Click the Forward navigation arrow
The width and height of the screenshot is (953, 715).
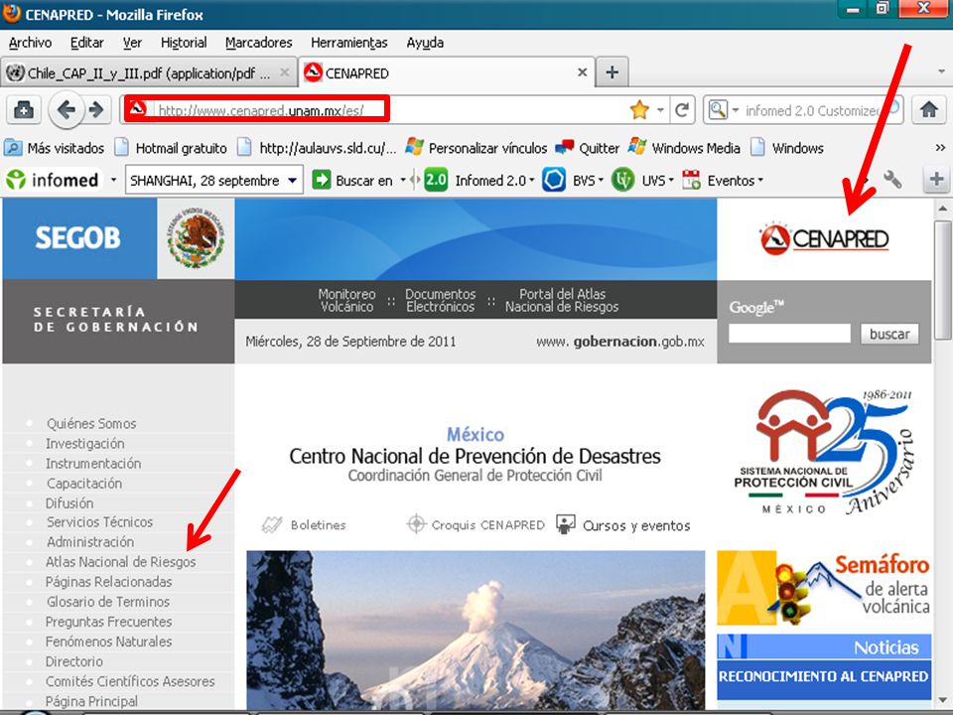96,110
